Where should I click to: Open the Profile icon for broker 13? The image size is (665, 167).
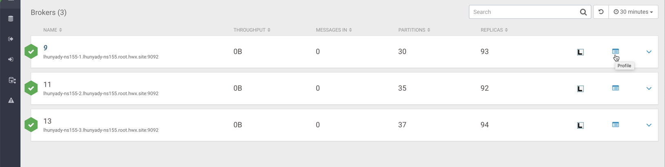(x=615, y=125)
